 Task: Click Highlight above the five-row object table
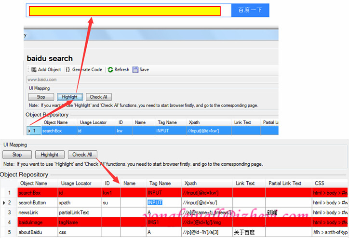(x=50, y=155)
